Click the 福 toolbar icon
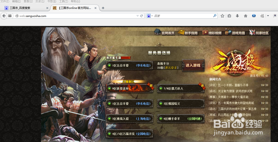Image resolution: width=278 pixels, height=142 pixels. (x=262, y=16)
